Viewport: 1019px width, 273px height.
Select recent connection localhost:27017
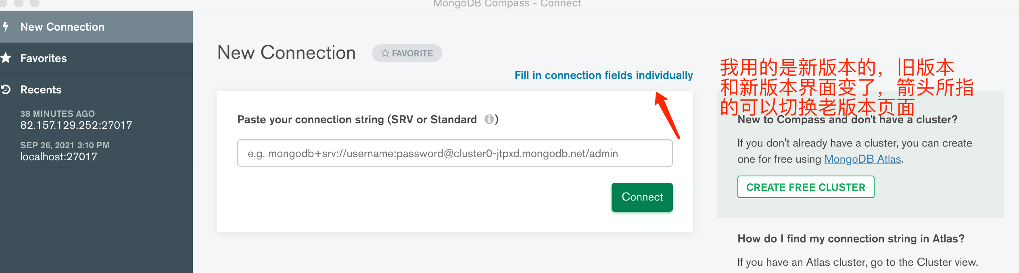[x=58, y=156]
